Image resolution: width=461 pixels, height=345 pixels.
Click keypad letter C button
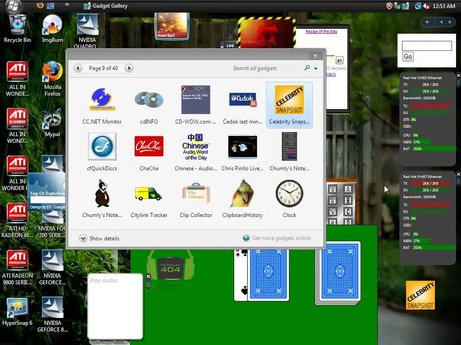pos(348,212)
